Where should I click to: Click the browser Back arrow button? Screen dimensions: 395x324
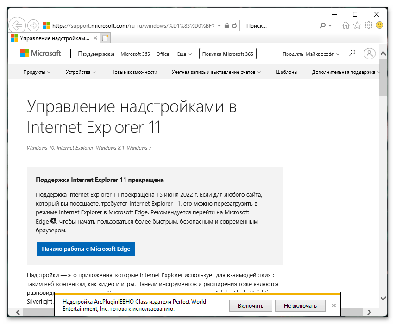(17, 25)
